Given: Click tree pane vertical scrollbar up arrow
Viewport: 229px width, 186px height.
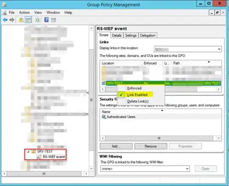Looking at the screenshot, I should pos(91,28).
